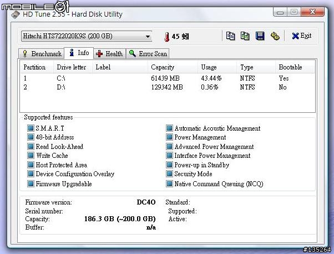
Task: Toggle the Advanced Power Management checkbox
Action: [x=169, y=146]
